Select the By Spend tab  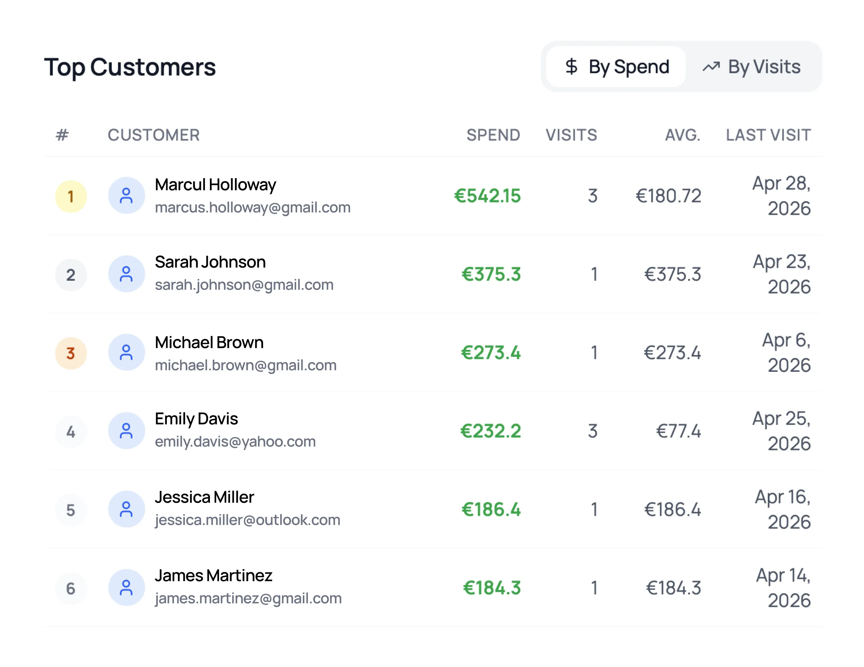(x=616, y=67)
